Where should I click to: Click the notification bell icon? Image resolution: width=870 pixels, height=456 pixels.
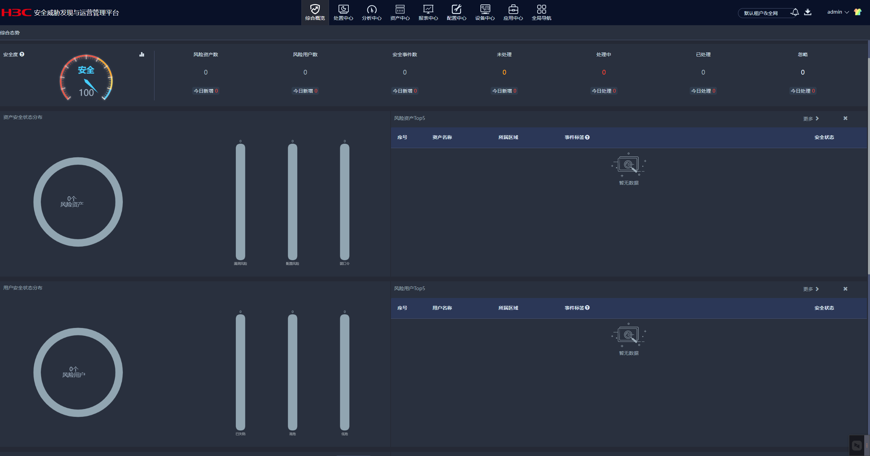coord(795,12)
